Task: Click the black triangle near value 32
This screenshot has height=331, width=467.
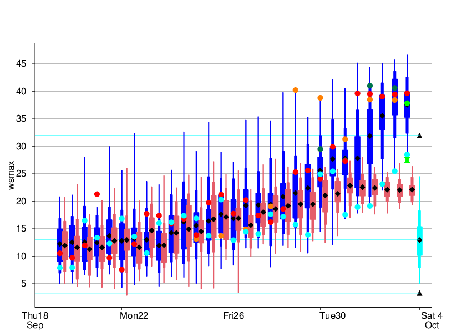Action: (x=420, y=136)
